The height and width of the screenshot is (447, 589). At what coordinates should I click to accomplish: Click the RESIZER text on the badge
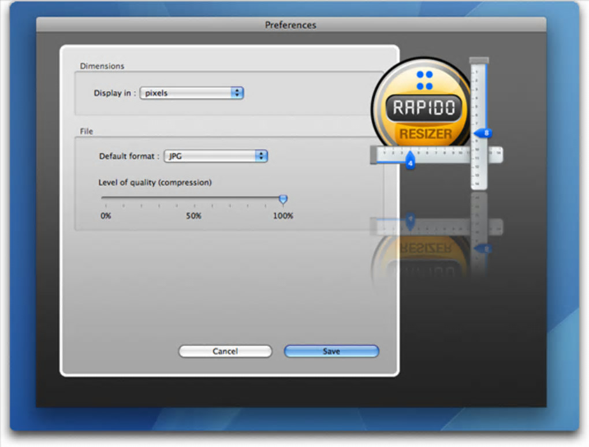426,134
